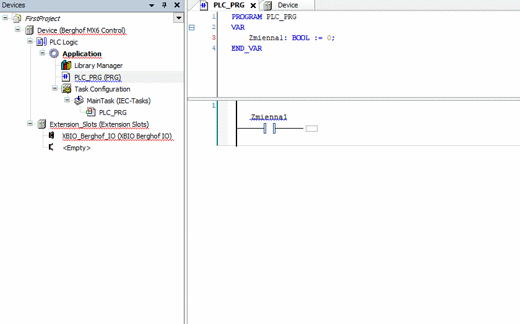Click the Extension_Slots device icon
Viewport: 520px width, 324px height.
[x=41, y=124]
